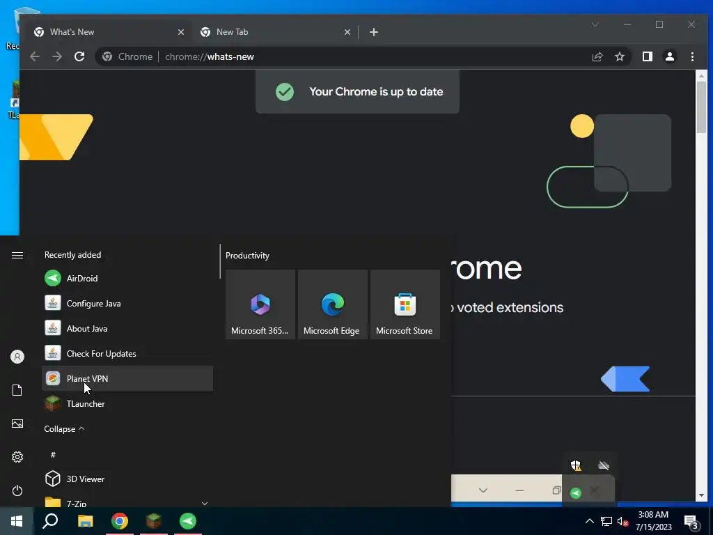Toggle Chrome side panel
The image size is (713, 535).
tap(648, 56)
